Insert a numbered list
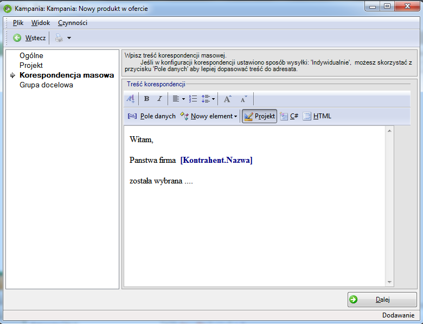 [x=193, y=99]
